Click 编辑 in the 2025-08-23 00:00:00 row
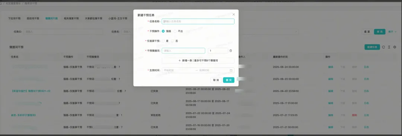402x136 pixels. (x=331, y=79)
